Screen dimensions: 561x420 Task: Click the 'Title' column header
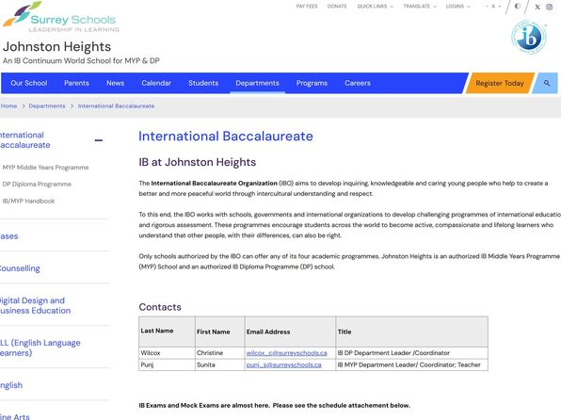tap(411, 331)
